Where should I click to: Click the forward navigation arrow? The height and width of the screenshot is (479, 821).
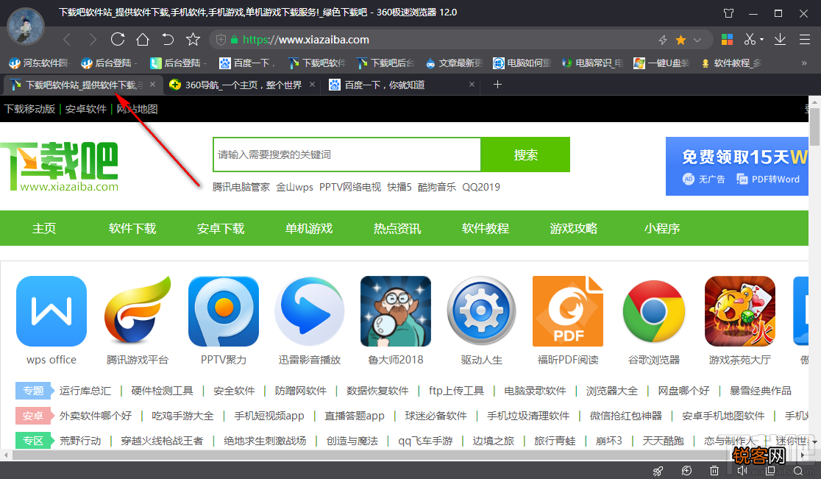[x=93, y=39]
